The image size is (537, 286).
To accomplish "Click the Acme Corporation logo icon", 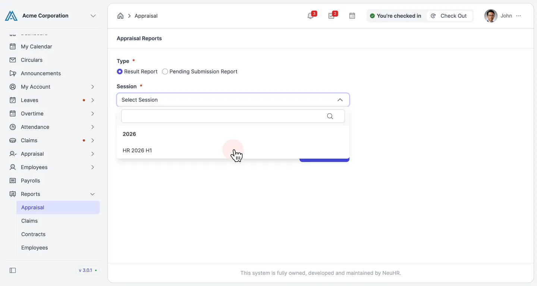I will tap(11, 16).
